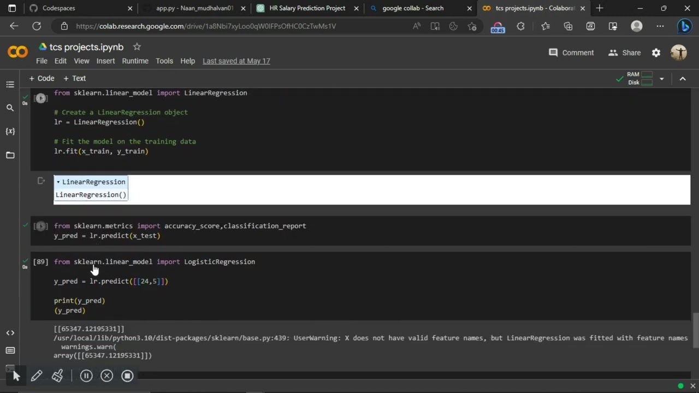Open the command palette icon in sidebar
This screenshot has height=393, width=699.
coord(10,350)
